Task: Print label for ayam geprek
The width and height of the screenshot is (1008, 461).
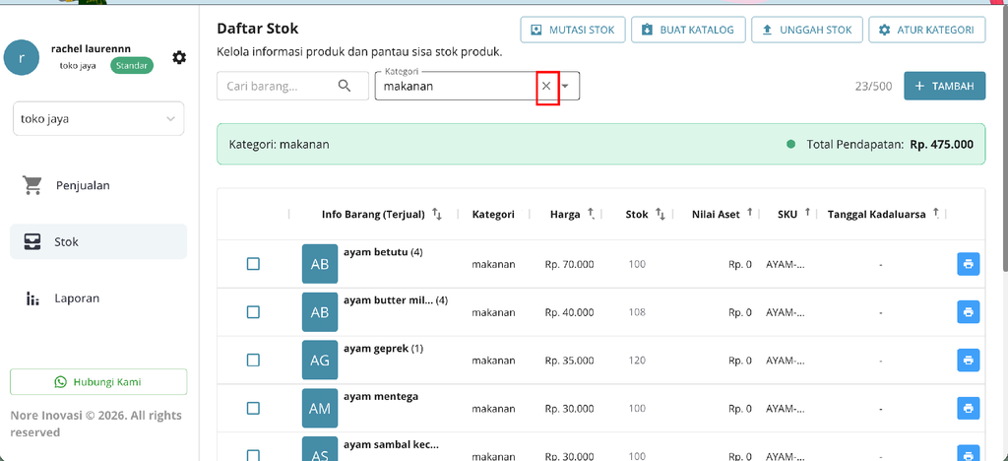Action: pyautogui.click(x=969, y=361)
